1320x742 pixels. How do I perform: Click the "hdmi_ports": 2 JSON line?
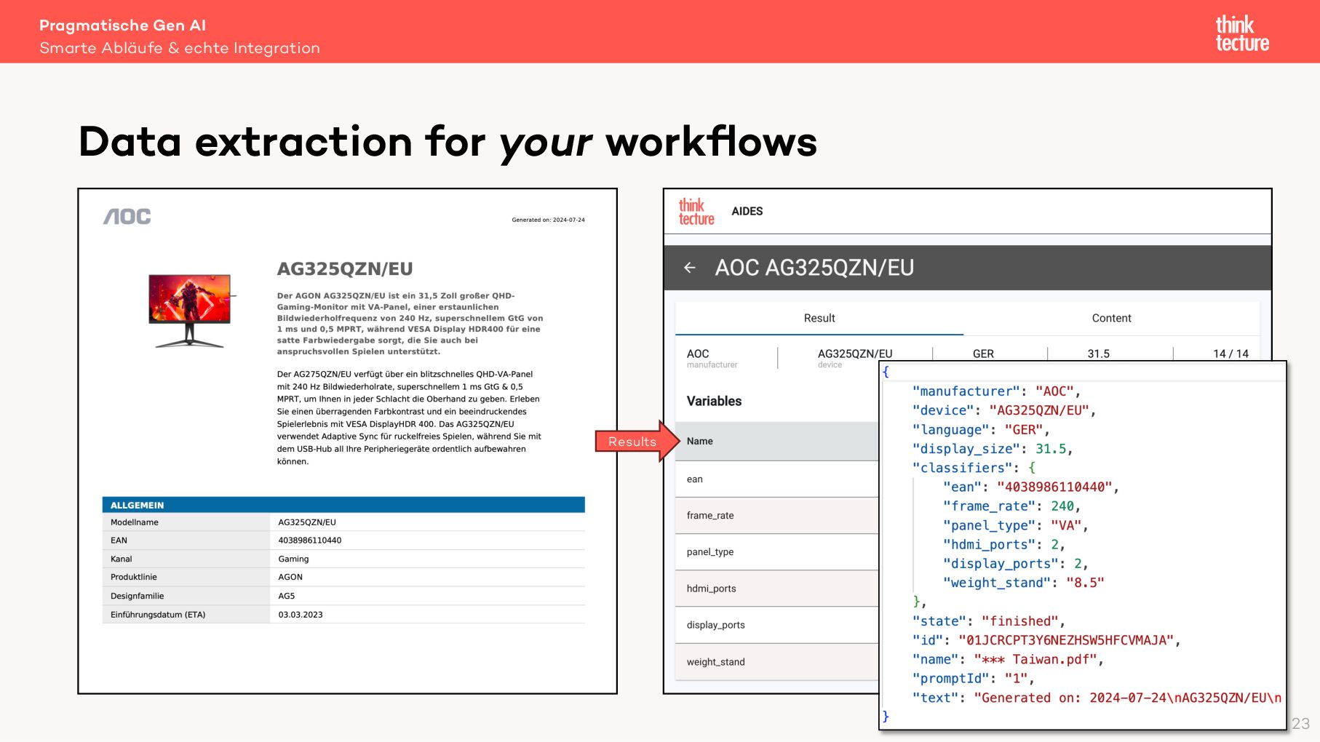pyautogui.click(x=1004, y=544)
